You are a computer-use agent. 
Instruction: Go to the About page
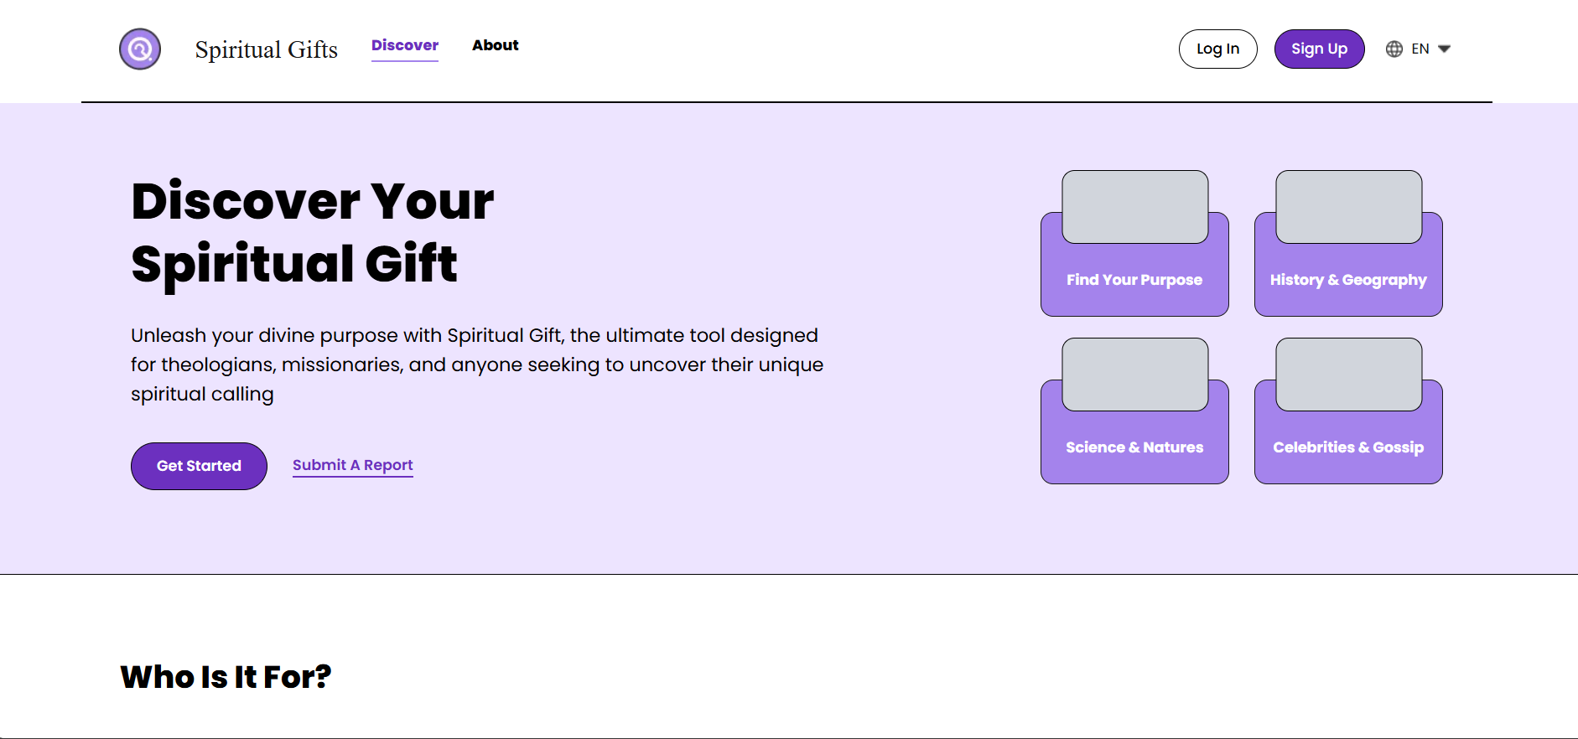click(x=495, y=45)
